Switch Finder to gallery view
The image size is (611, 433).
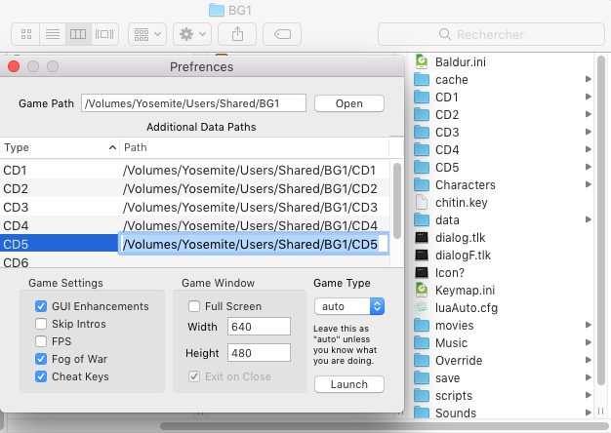[x=104, y=34]
